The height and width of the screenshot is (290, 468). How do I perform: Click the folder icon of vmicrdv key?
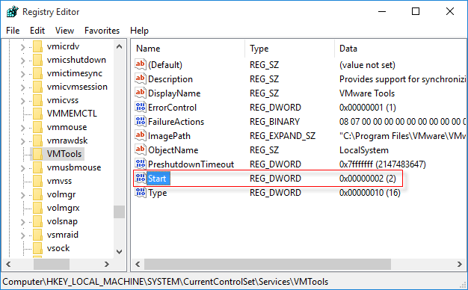[37, 46]
